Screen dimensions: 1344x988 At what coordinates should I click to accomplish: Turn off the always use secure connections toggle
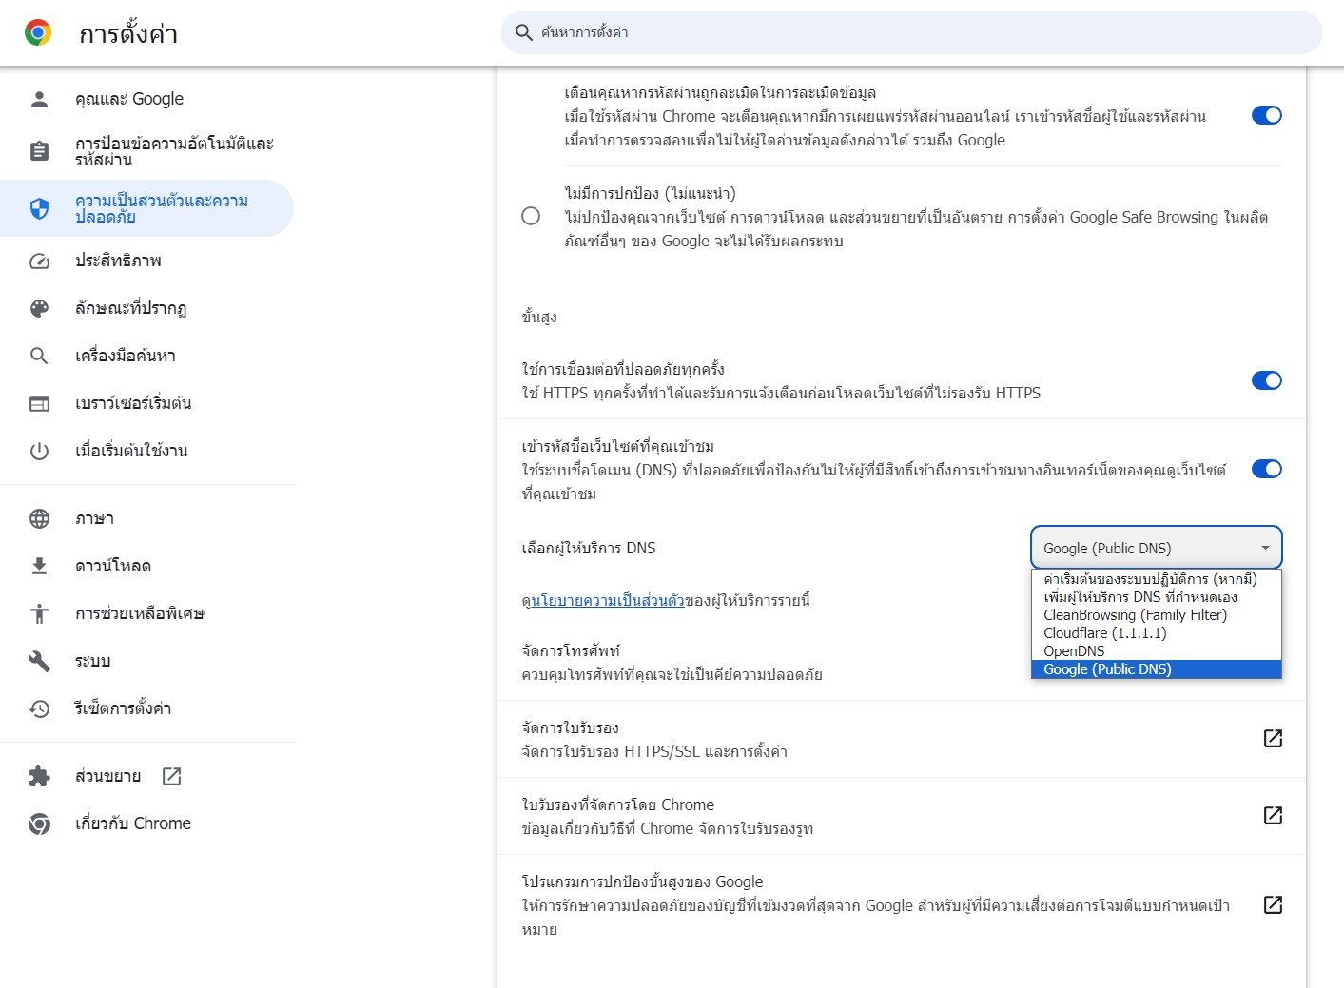[1266, 380]
